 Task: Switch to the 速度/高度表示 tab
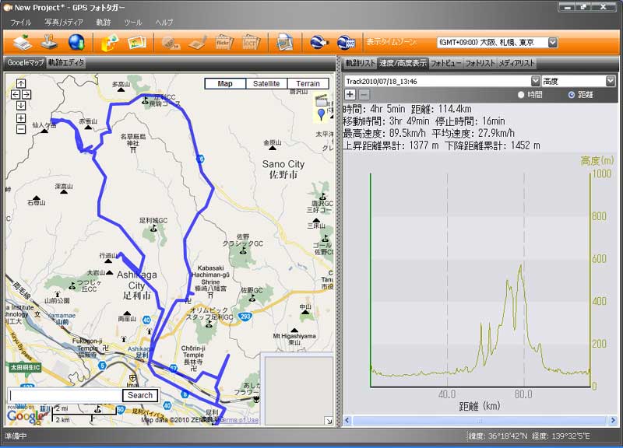coord(403,63)
